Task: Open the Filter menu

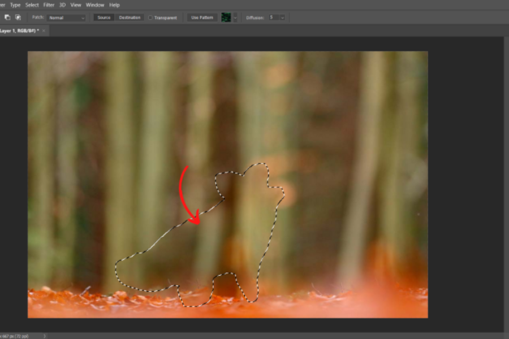Action: 49,5
